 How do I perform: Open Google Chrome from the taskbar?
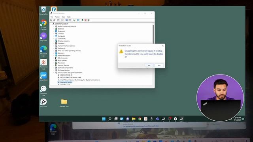point(140,119)
